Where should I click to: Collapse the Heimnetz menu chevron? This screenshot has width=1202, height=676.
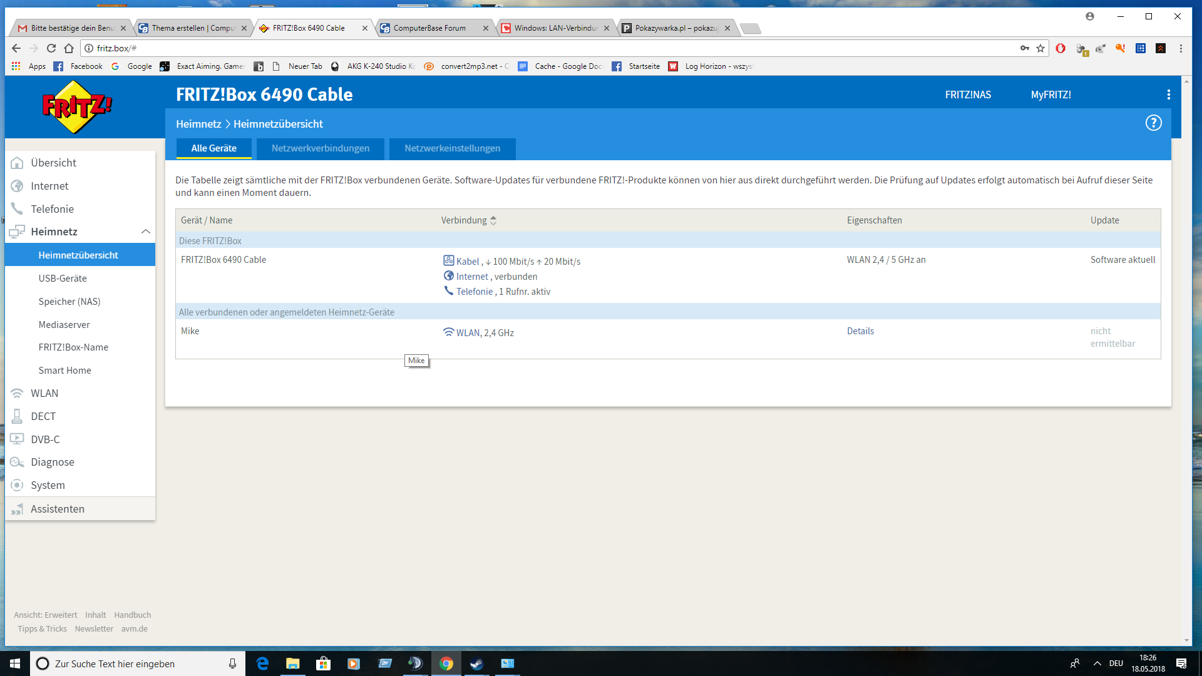coord(146,232)
